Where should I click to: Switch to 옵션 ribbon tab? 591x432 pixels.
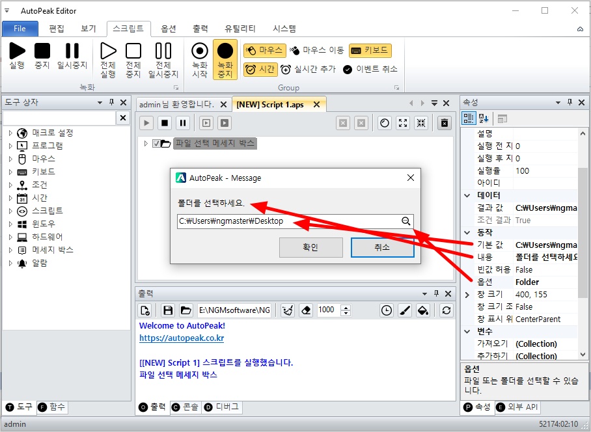pyautogui.click(x=169, y=29)
